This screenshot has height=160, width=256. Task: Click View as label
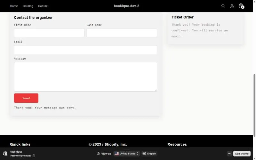(106, 154)
